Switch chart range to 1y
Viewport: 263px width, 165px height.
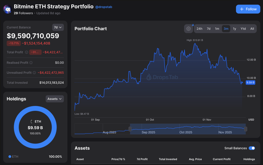click(x=234, y=29)
